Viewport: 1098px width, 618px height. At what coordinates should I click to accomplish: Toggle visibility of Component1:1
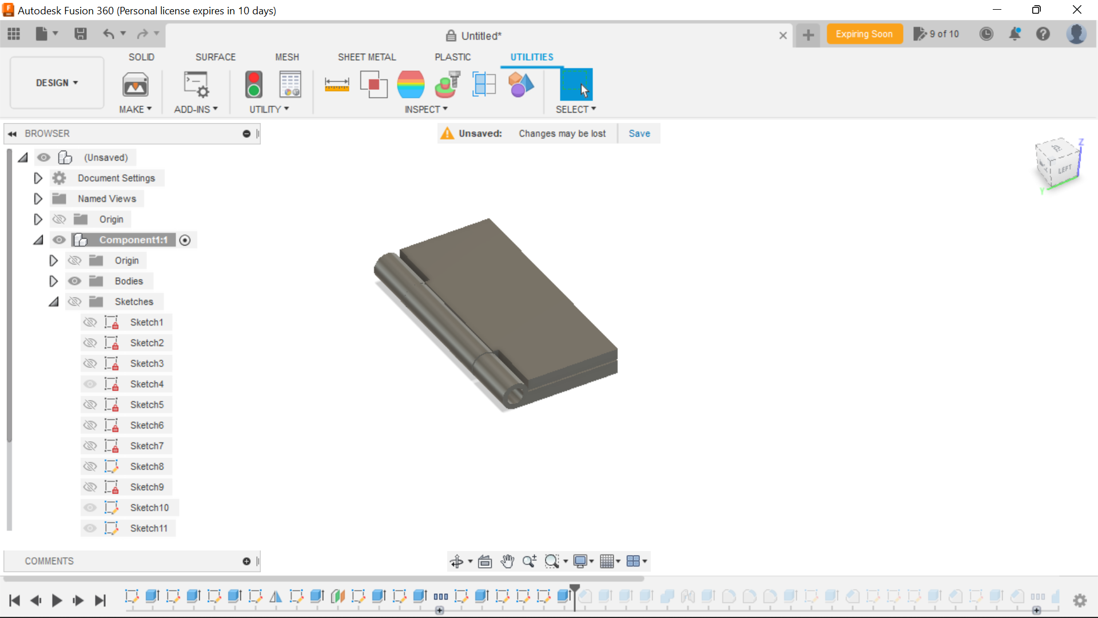[59, 240]
